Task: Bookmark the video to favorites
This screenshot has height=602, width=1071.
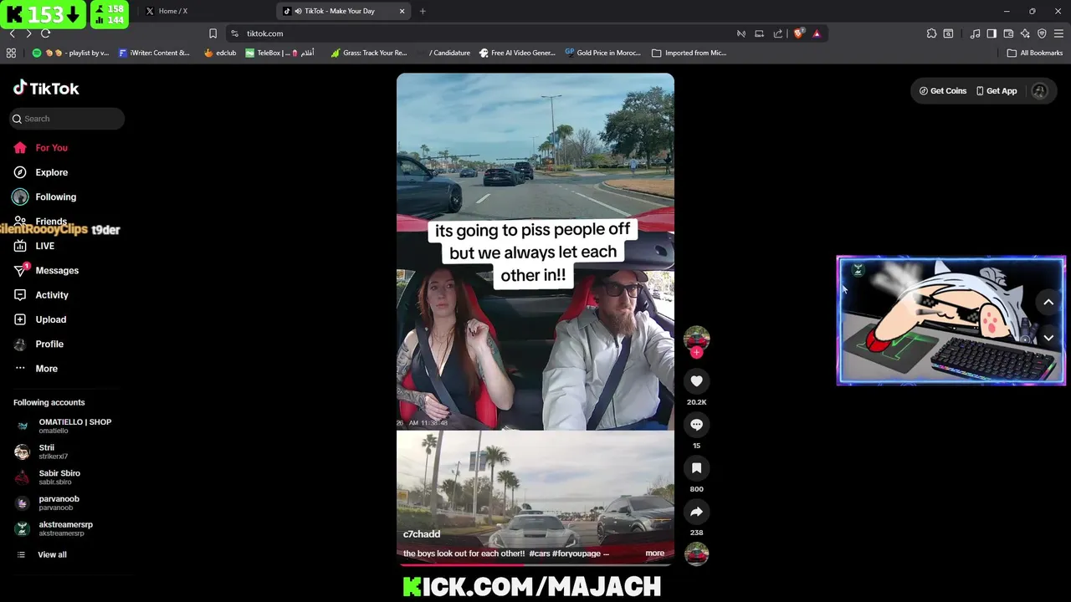Action: (696, 468)
